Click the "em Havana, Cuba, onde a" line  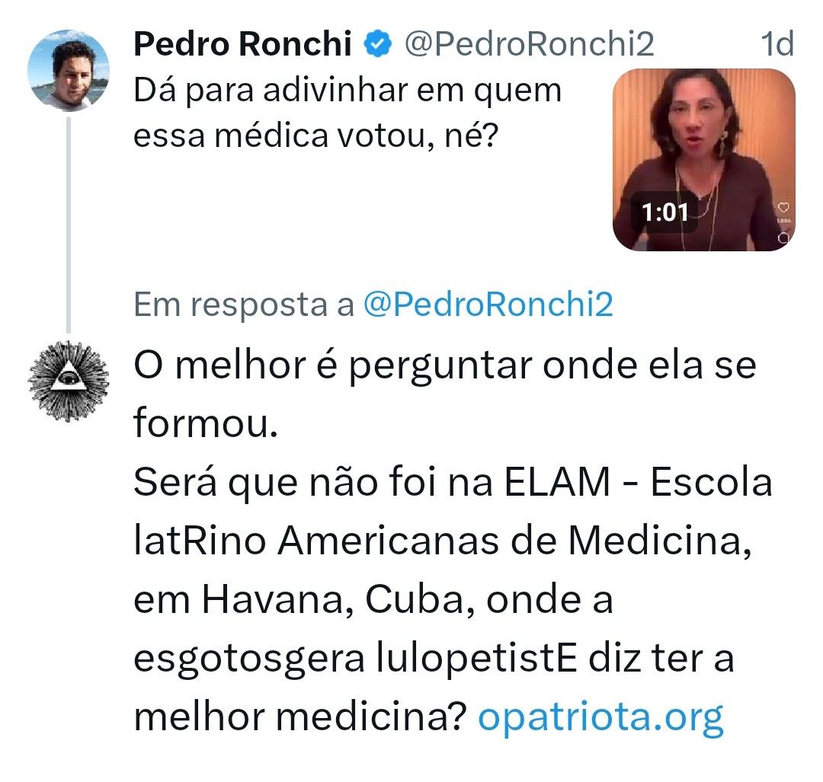tap(373, 601)
